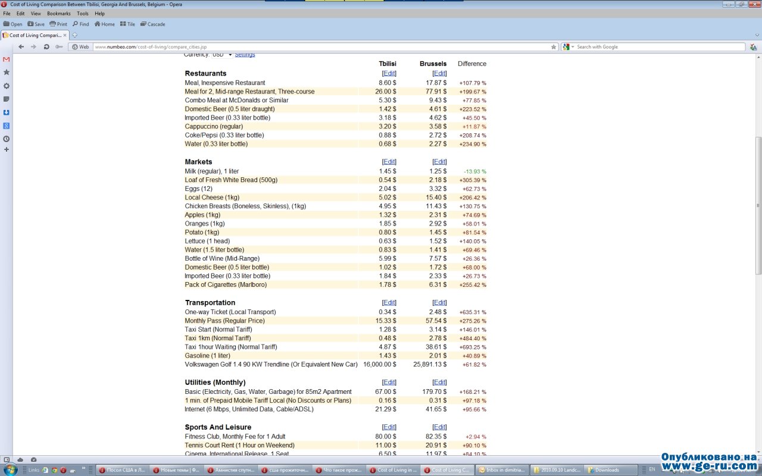Image resolution: width=762 pixels, height=476 pixels.
Task: Click the currency Settings link
Action: tap(245, 55)
